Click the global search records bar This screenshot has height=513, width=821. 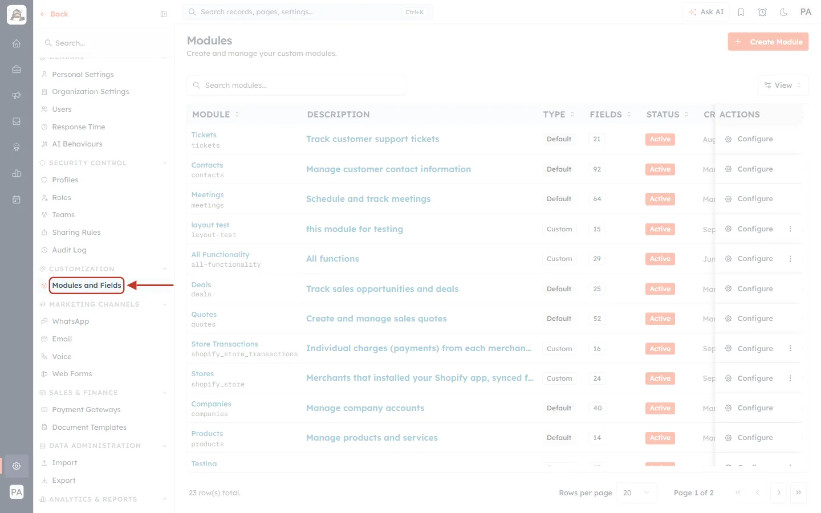308,12
